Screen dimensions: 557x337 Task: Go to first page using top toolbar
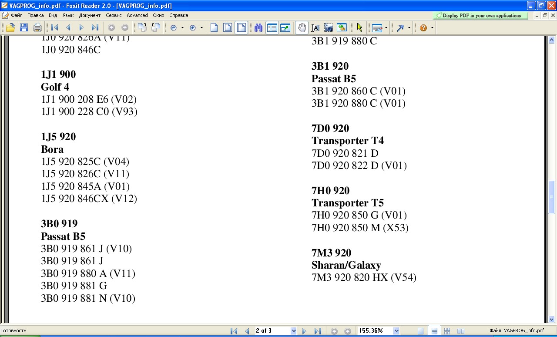(x=55, y=27)
